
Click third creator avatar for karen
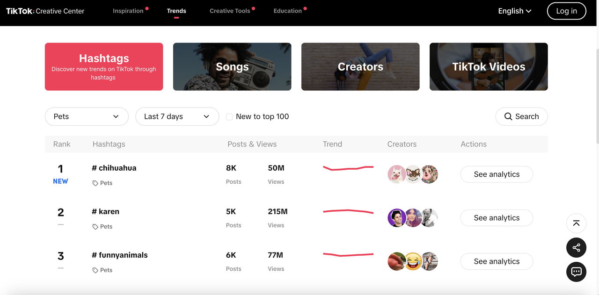[x=429, y=218]
